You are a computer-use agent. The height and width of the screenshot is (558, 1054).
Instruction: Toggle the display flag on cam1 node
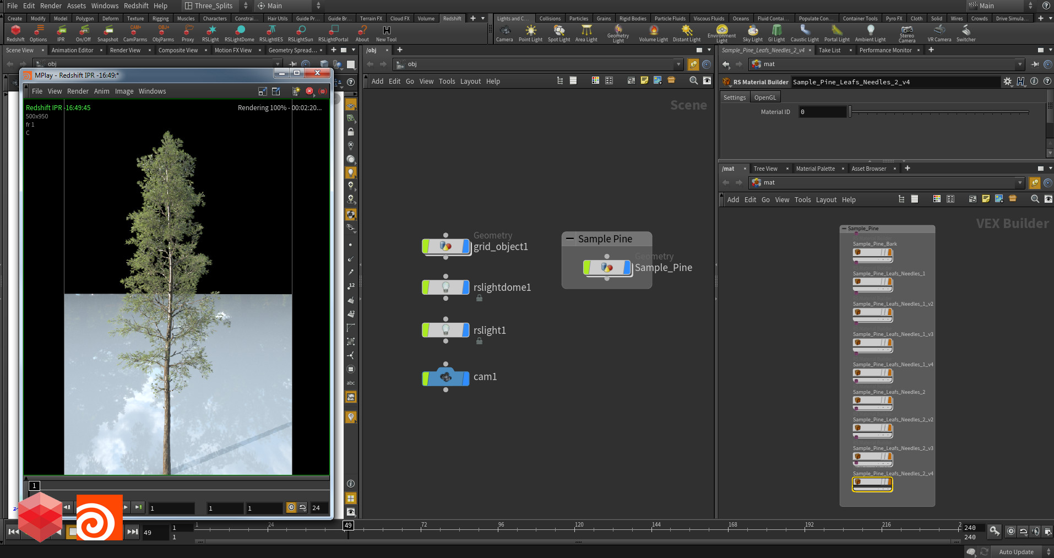pyautogui.click(x=465, y=377)
